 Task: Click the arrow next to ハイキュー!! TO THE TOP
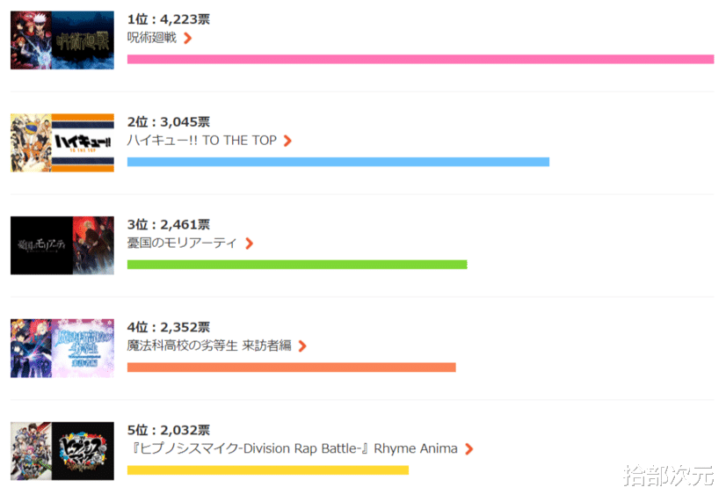(x=287, y=141)
